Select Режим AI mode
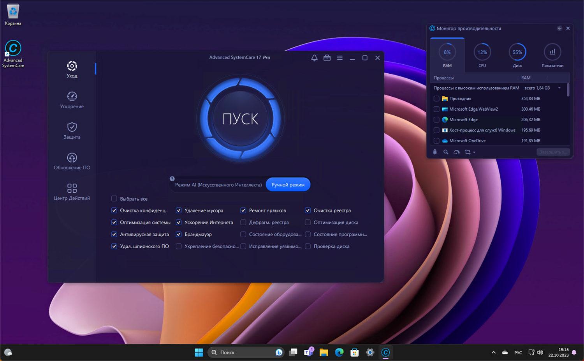Image resolution: width=584 pixels, height=361 pixels. click(218, 185)
